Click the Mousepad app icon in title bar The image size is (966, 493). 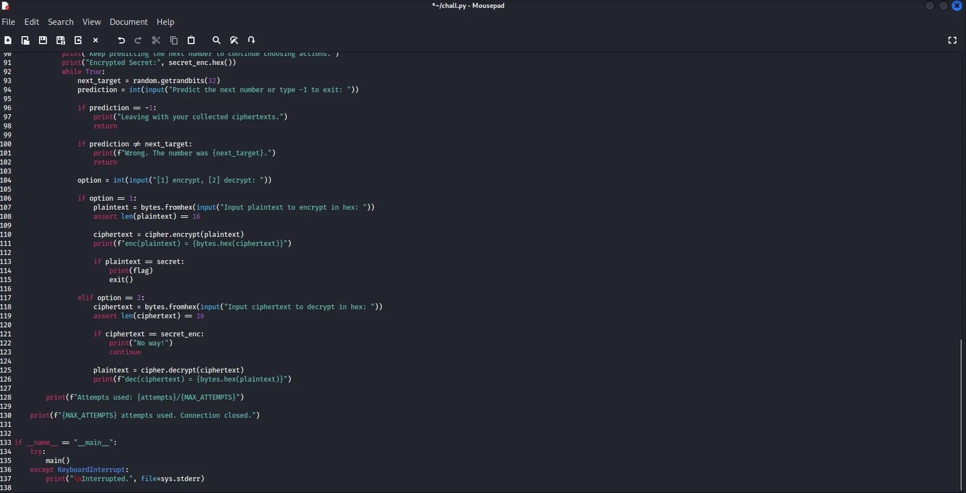coord(6,6)
